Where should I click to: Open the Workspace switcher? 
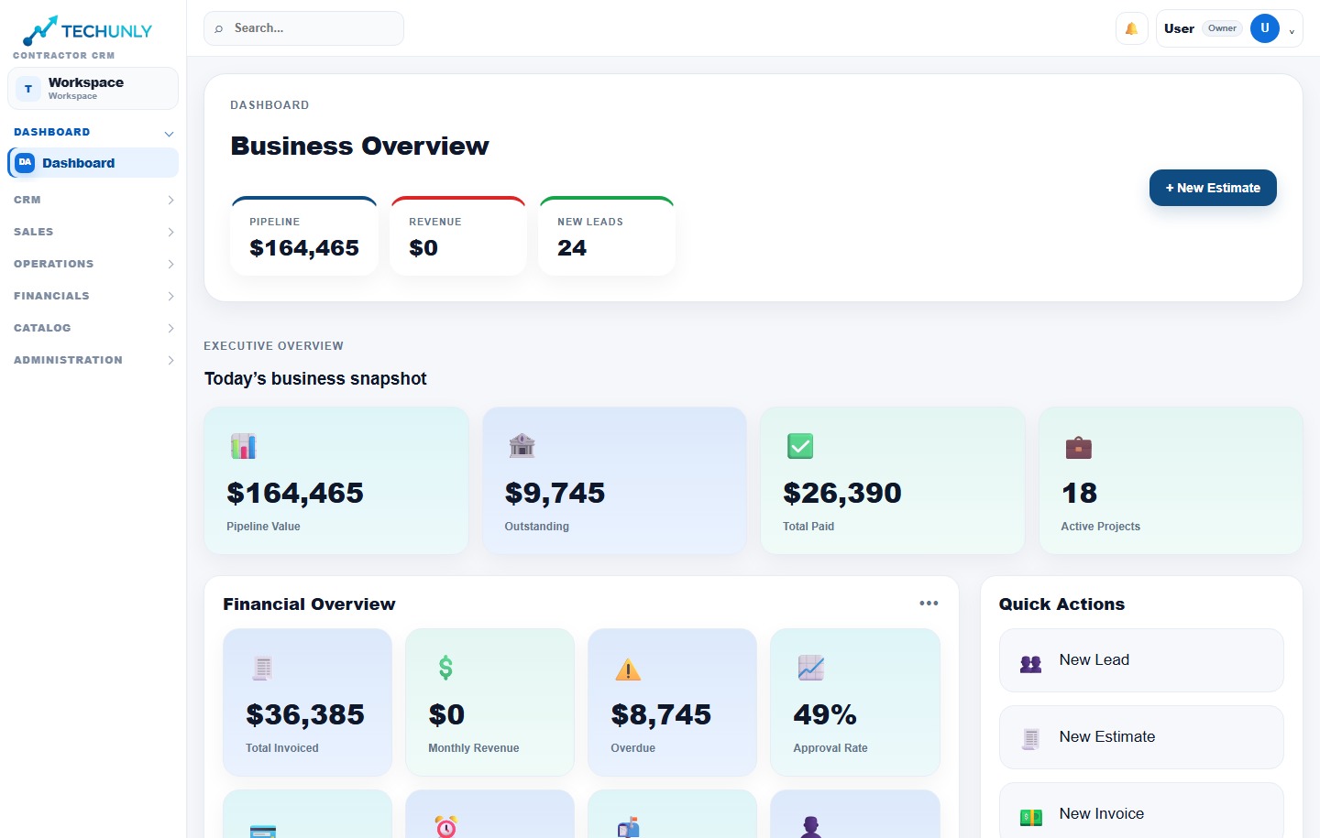click(93, 89)
